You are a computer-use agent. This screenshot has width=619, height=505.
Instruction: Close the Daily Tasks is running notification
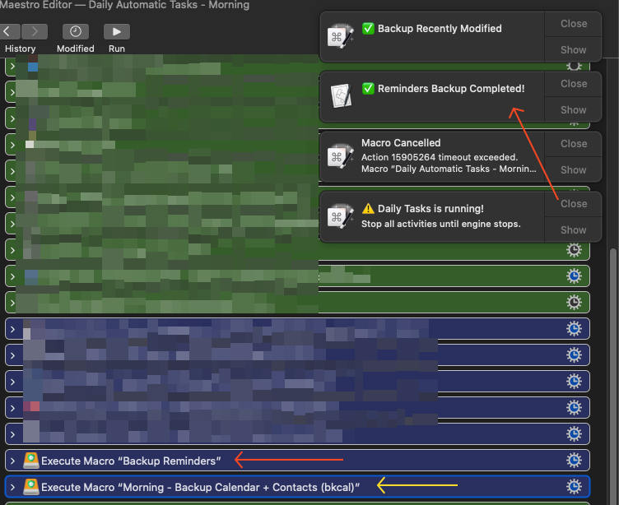[574, 203]
